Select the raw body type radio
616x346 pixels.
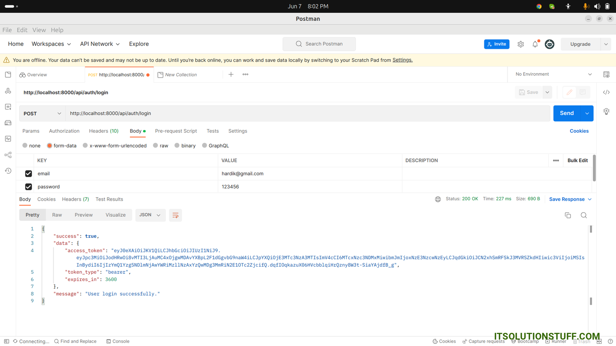pyautogui.click(x=156, y=146)
